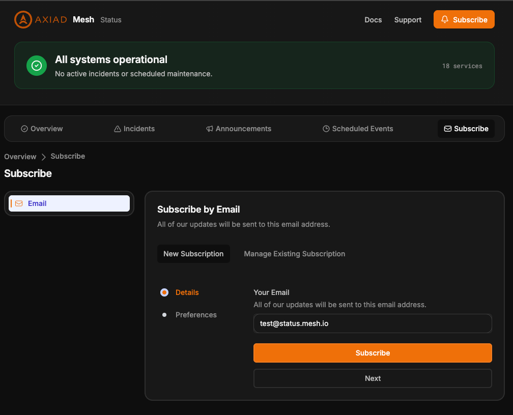Go to the Announcements tab

coord(239,129)
